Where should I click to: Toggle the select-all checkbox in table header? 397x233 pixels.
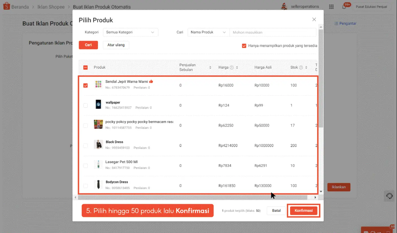point(85,68)
